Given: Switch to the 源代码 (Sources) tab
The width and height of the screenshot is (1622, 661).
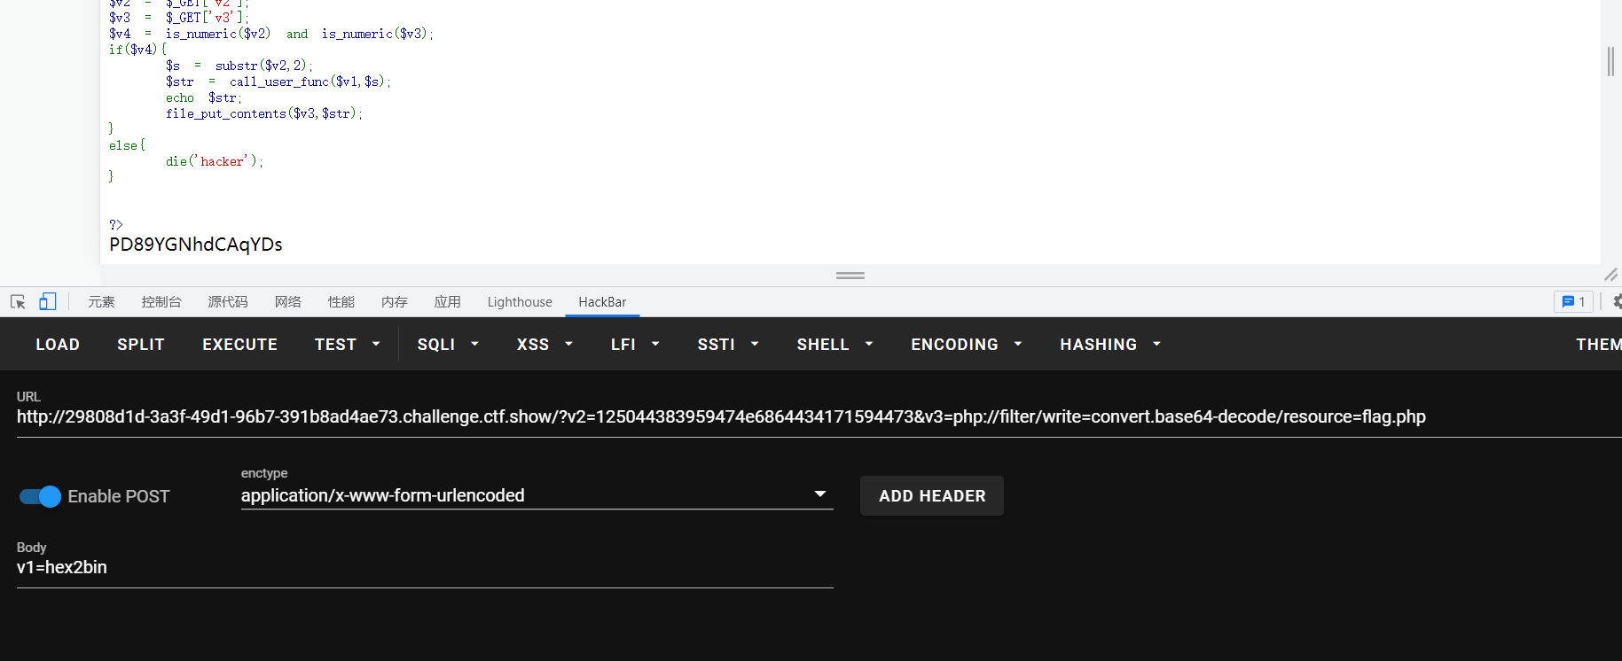Looking at the screenshot, I should click(x=228, y=302).
